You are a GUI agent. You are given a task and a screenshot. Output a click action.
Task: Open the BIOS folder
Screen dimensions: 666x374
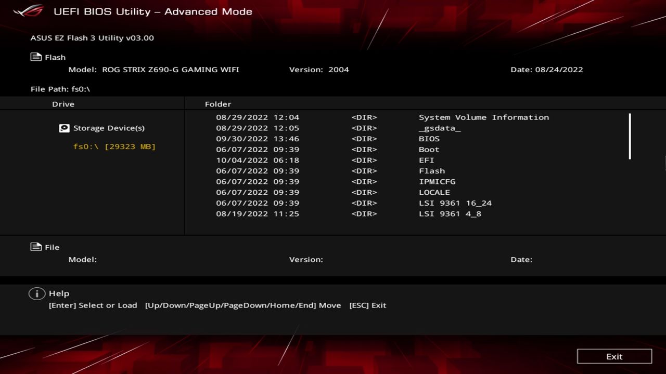pos(429,139)
